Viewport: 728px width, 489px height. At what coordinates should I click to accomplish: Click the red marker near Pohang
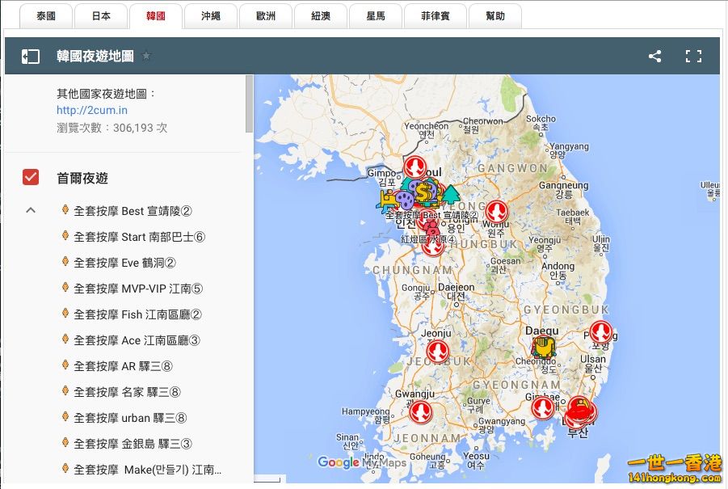[x=600, y=331]
